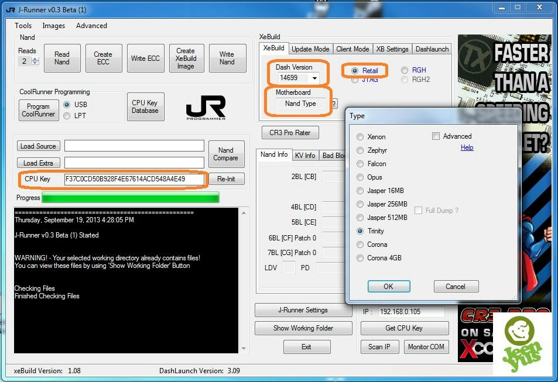Click inside the CPU Key text field
558x382 pixels.
tap(134, 179)
